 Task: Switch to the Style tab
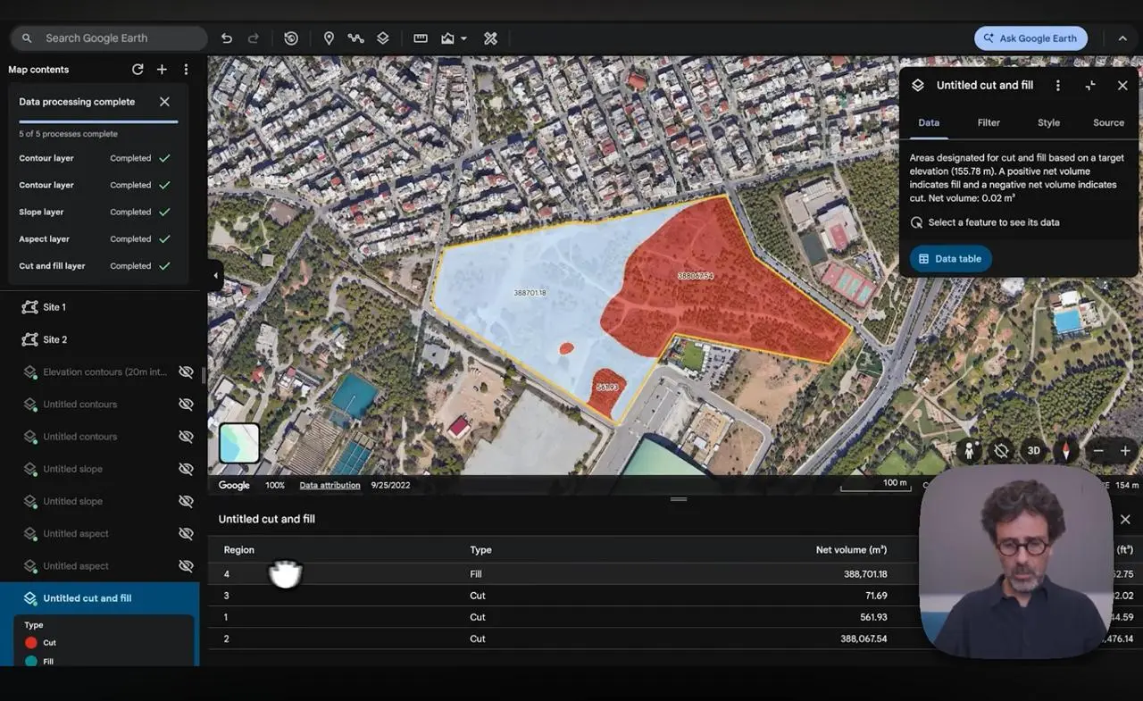coord(1048,123)
